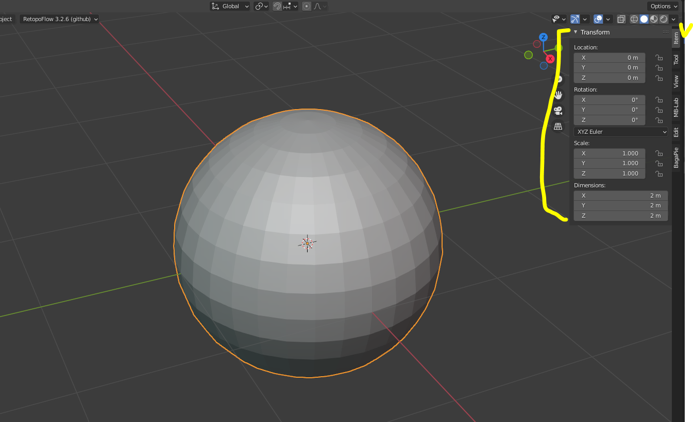Click the hand icon to pan view

(x=558, y=95)
